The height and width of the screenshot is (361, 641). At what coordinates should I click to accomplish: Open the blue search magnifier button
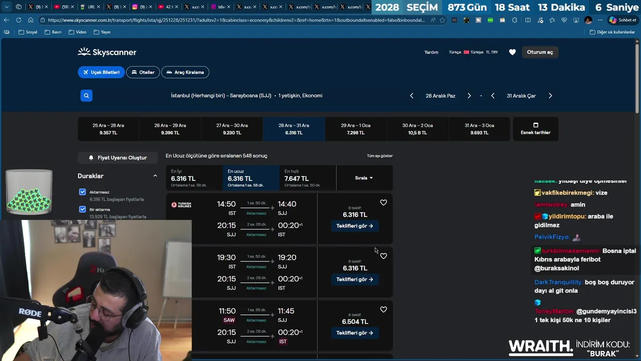coord(86,95)
